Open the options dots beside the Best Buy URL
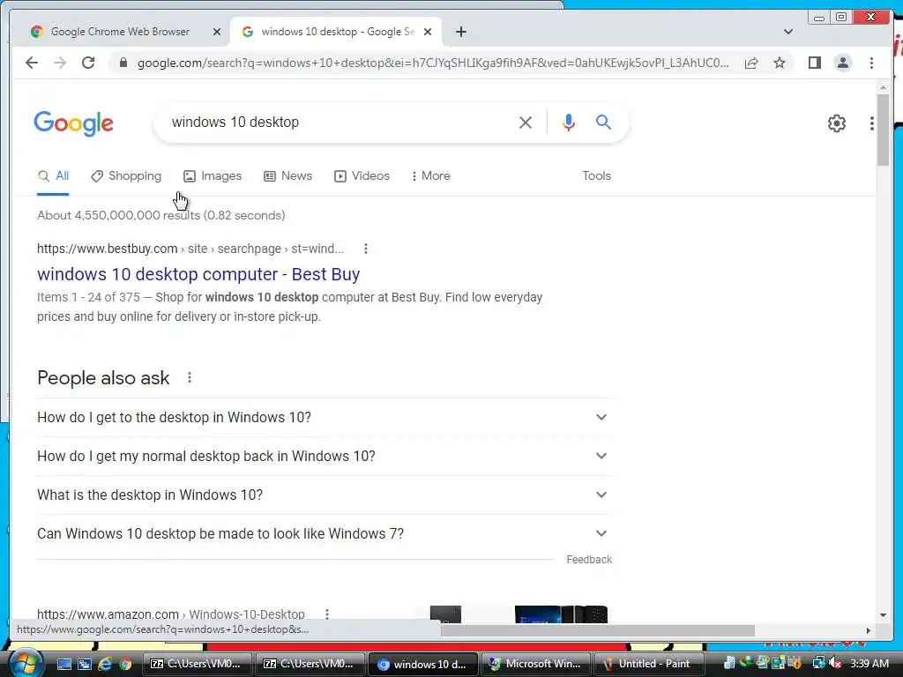903x677 pixels. [x=366, y=249]
